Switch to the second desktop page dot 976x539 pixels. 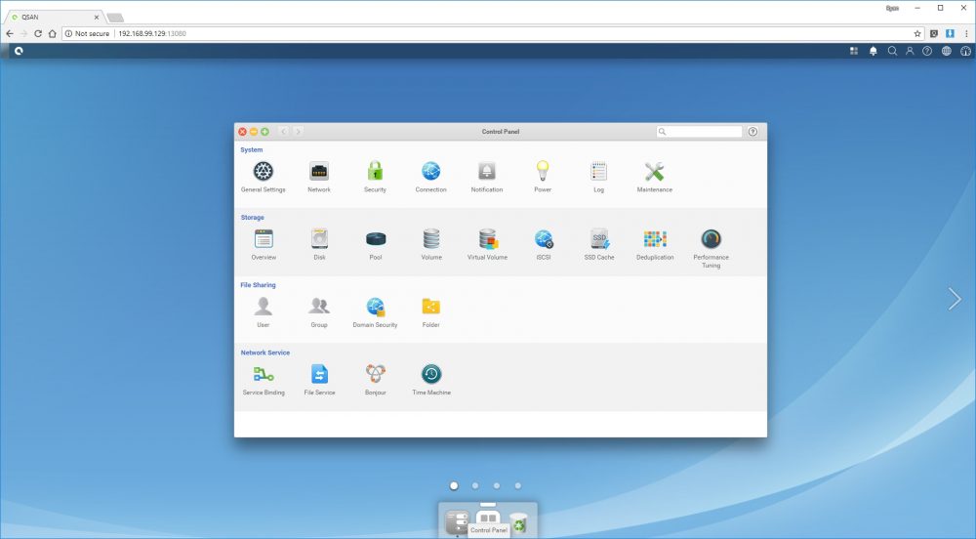[x=475, y=485]
